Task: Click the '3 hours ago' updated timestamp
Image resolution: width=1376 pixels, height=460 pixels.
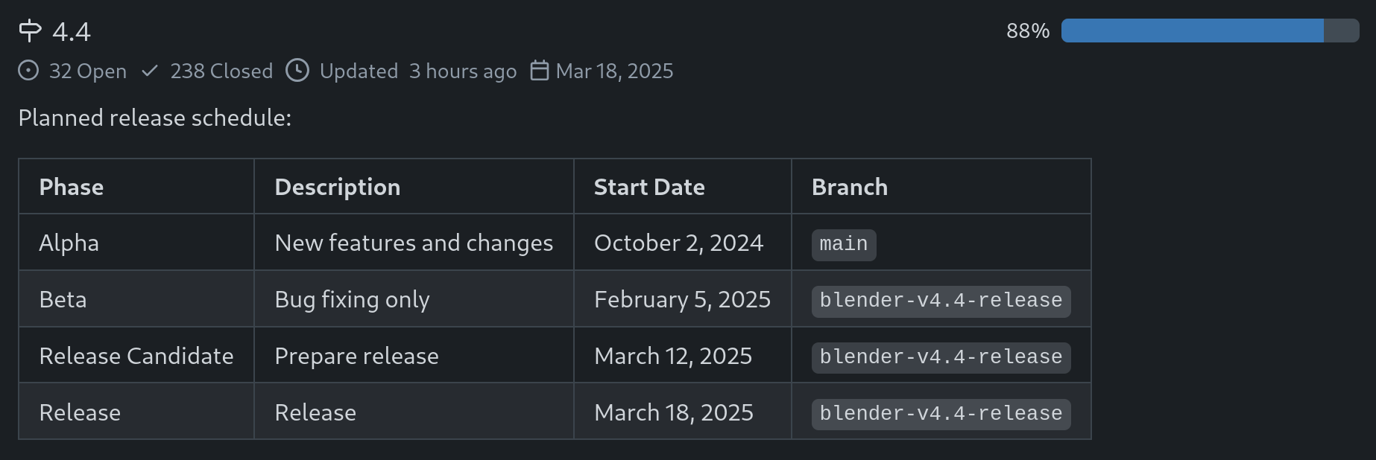Action: (462, 71)
